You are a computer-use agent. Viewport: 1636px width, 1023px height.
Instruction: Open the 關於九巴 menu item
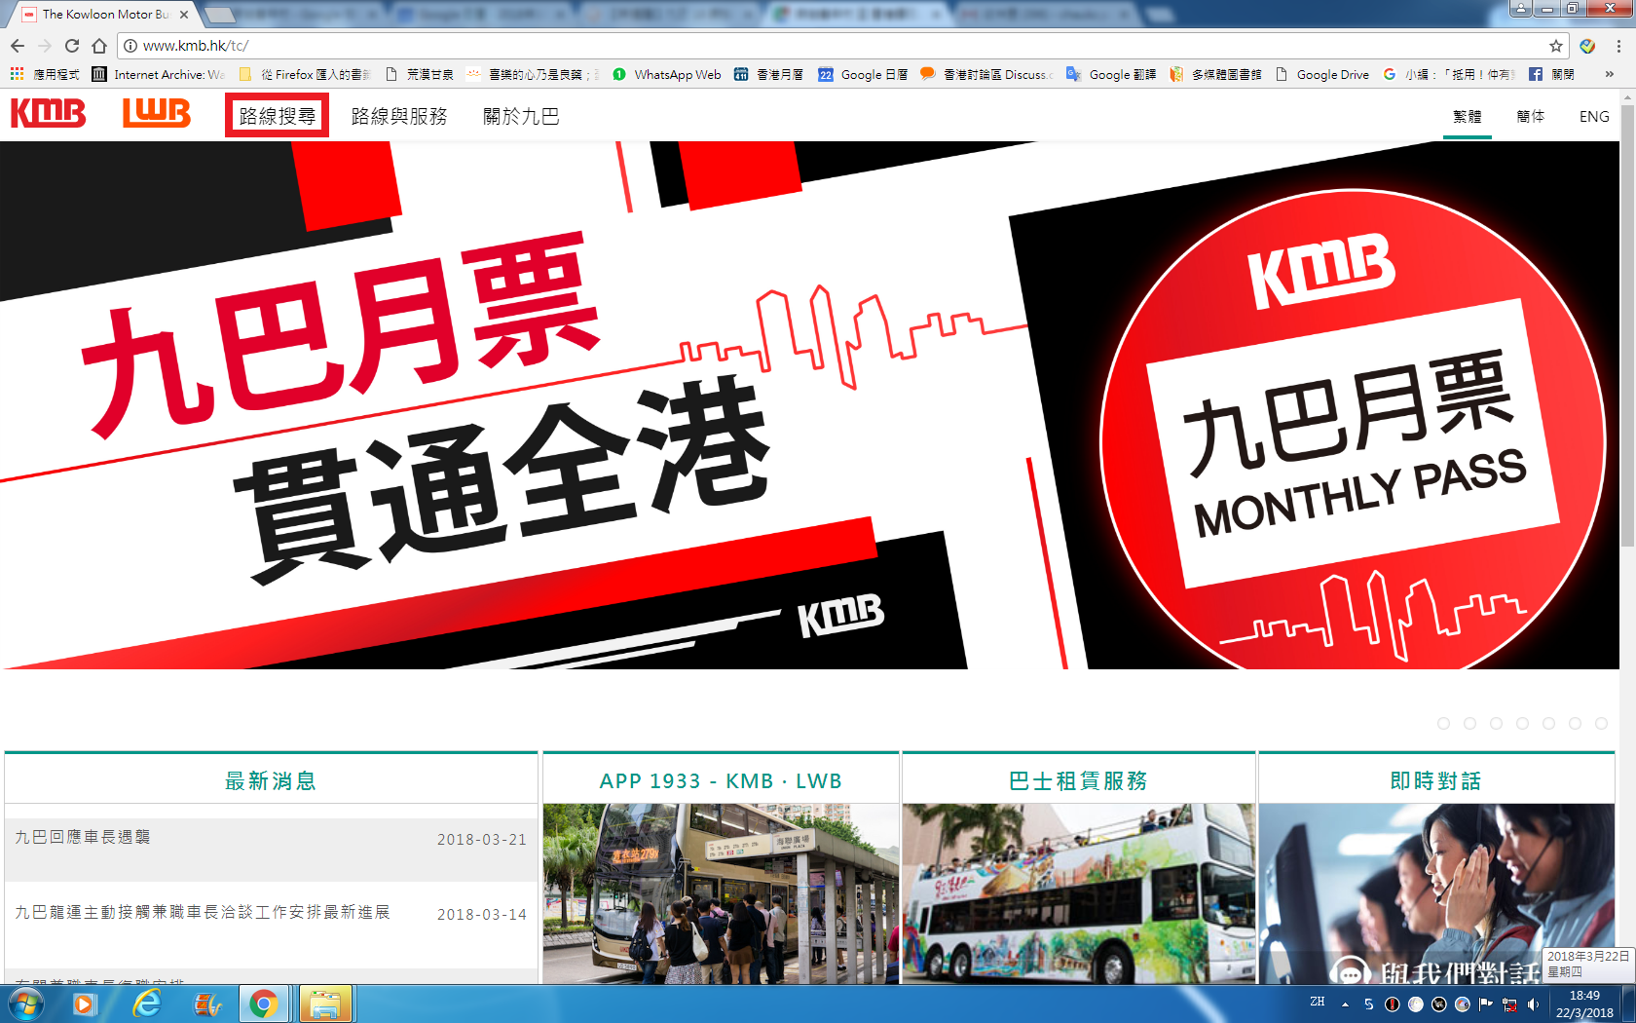point(521,116)
